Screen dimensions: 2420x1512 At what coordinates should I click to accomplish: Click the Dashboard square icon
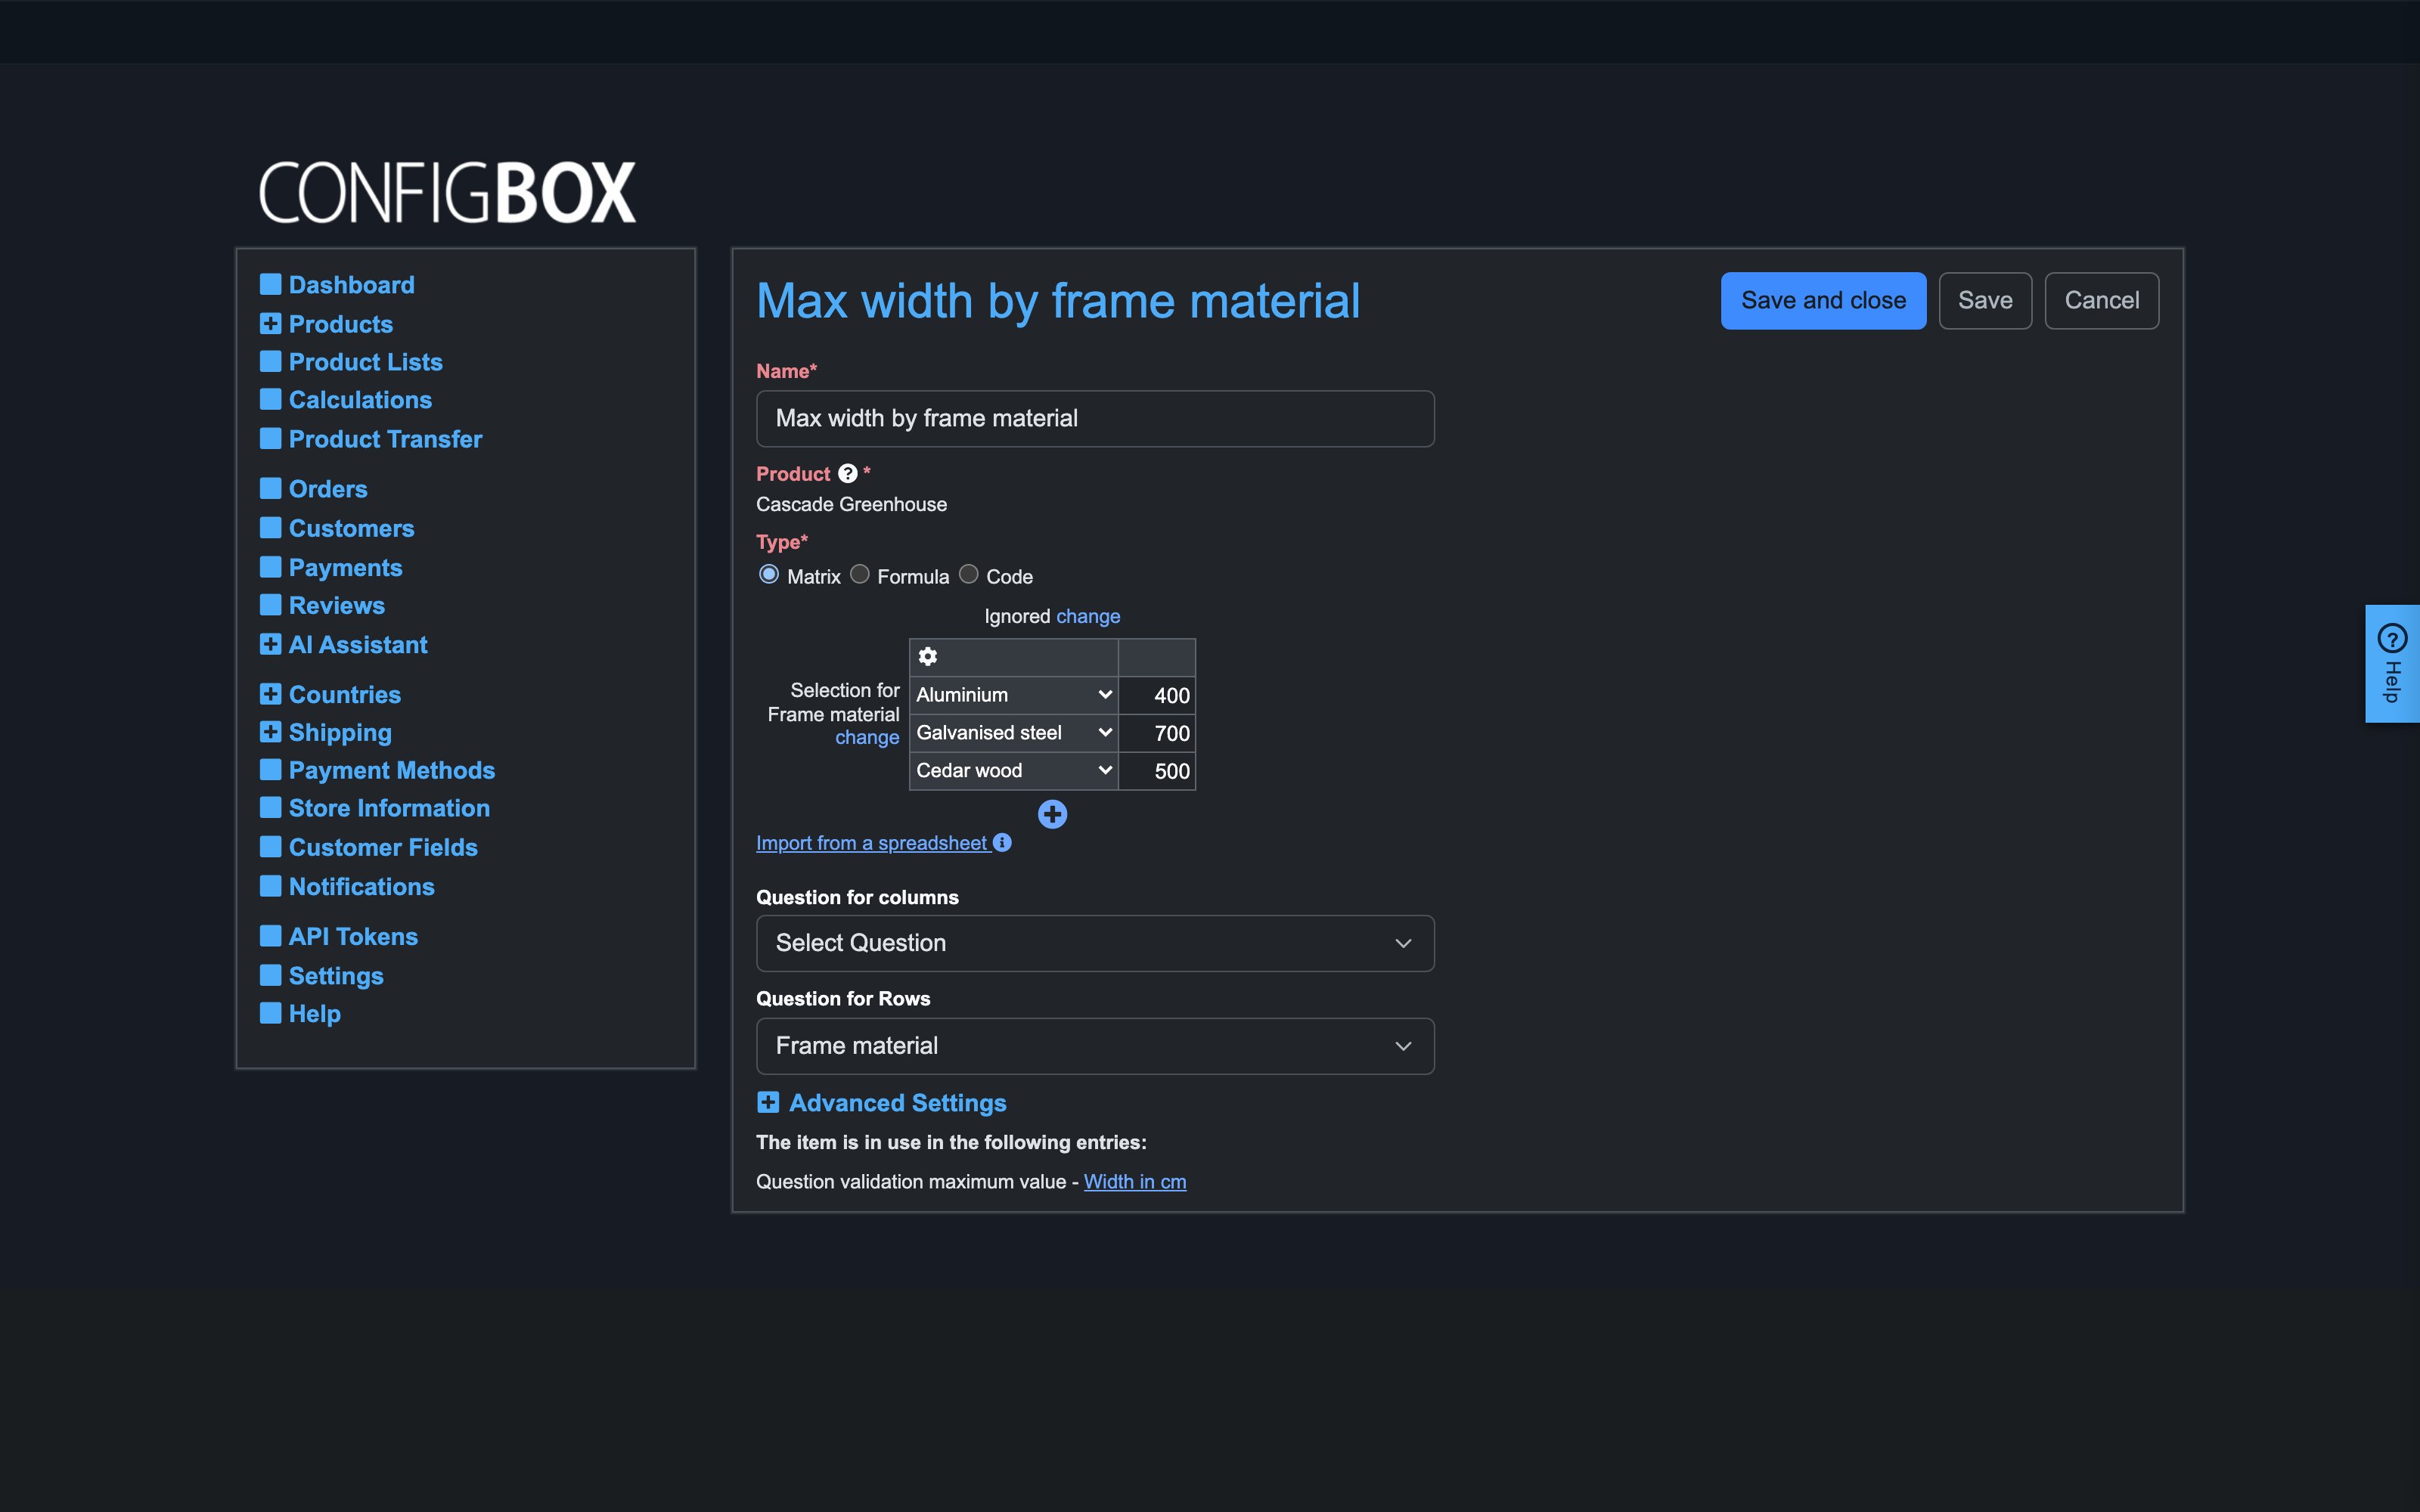(x=270, y=284)
